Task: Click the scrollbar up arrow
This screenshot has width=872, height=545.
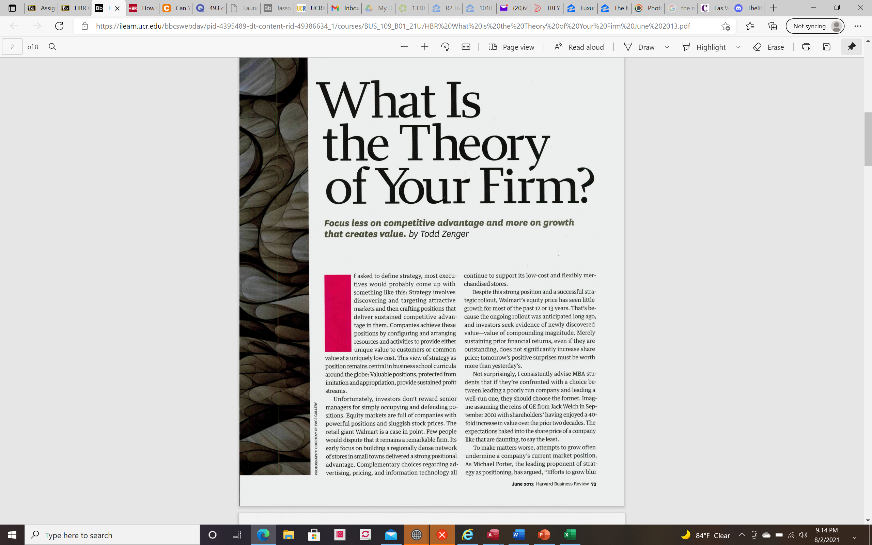Action: tap(868, 41)
